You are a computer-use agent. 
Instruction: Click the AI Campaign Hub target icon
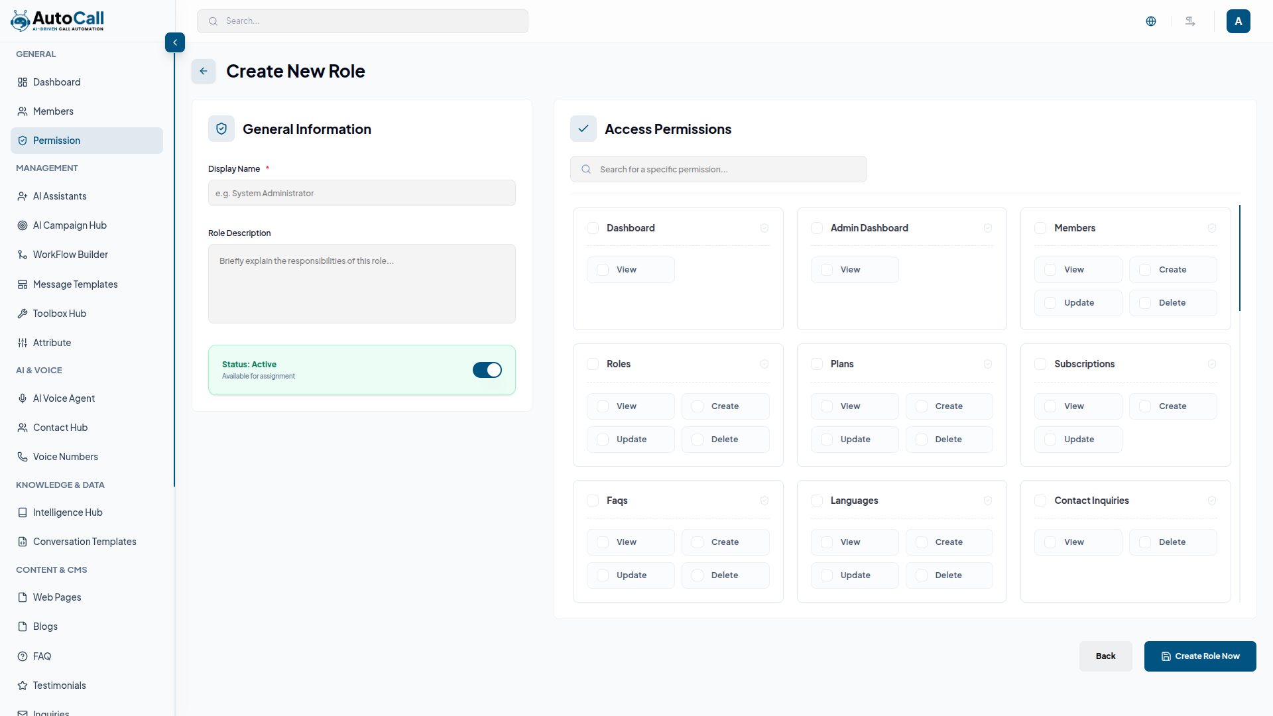coord(23,225)
